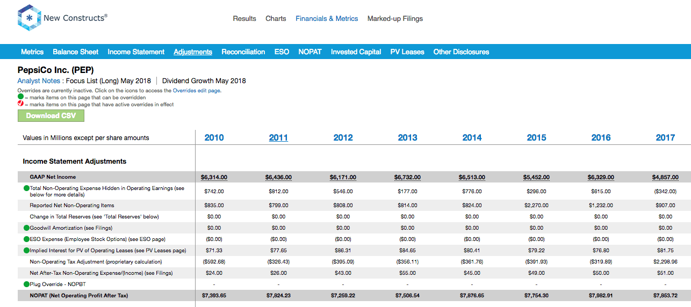Click GAAP Net Income value $6,513.00

472,177
